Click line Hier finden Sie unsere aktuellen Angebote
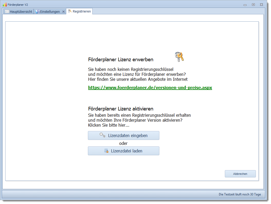 (x=138, y=79)
